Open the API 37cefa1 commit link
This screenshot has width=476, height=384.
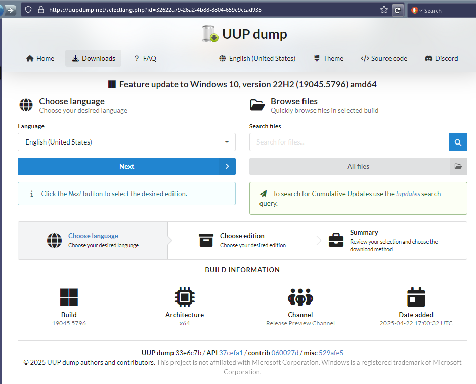[x=231, y=353]
